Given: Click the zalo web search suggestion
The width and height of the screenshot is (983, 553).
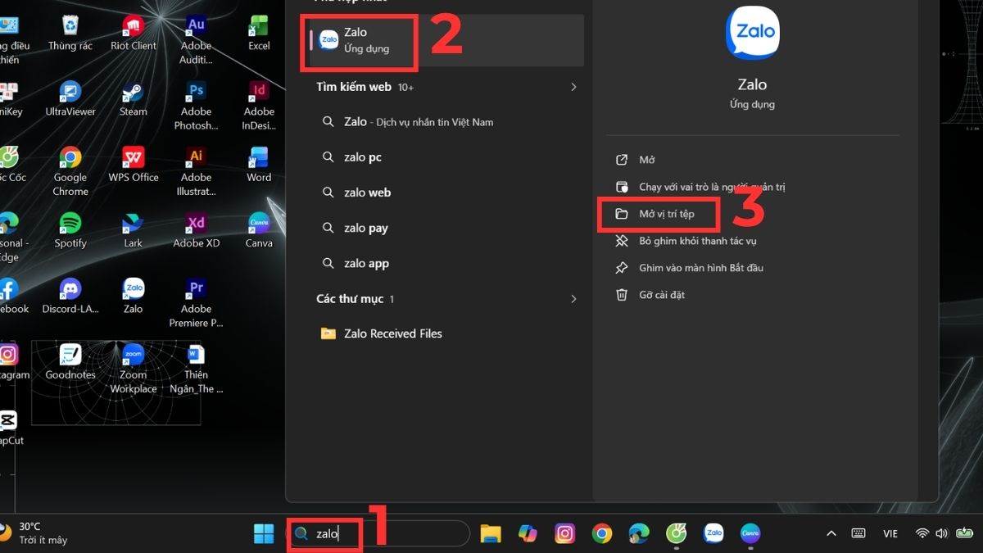Looking at the screenshot, I should (368, 192).
